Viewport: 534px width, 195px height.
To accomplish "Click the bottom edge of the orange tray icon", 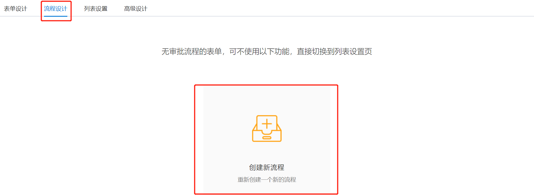I will point(267,141).
